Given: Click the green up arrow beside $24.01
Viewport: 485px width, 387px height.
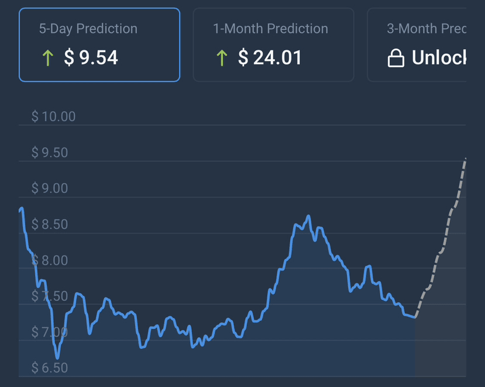Looking at the screenshot, I should click(x=222, y=58).
